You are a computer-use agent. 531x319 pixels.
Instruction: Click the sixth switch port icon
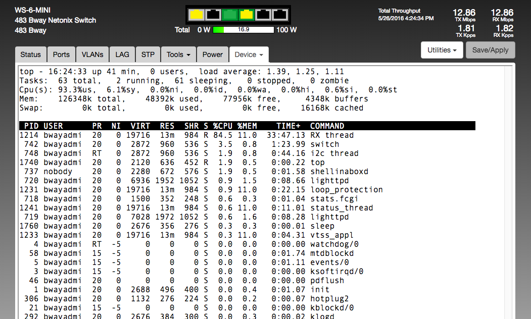click(x=280, y=15)
